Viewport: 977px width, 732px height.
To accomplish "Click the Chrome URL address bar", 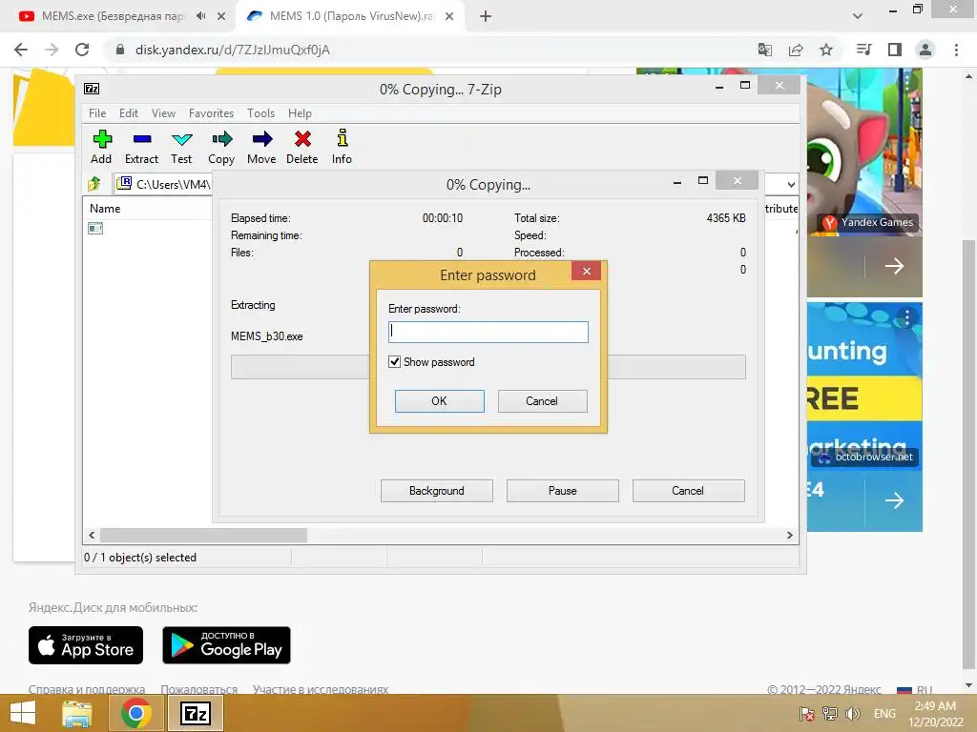I will tap(430, 50).
